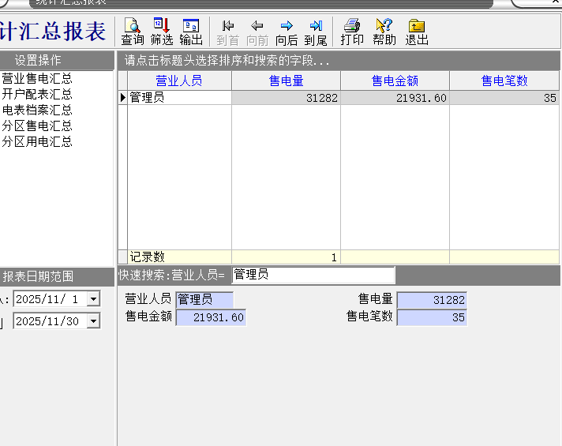Image resolution: width=562 pixels, height=446 pixels.
Task: Sort by the 售电量 column header
Action: [x=286, y=81]
